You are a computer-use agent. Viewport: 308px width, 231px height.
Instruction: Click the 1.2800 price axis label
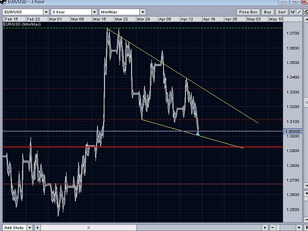click(293, 165)
